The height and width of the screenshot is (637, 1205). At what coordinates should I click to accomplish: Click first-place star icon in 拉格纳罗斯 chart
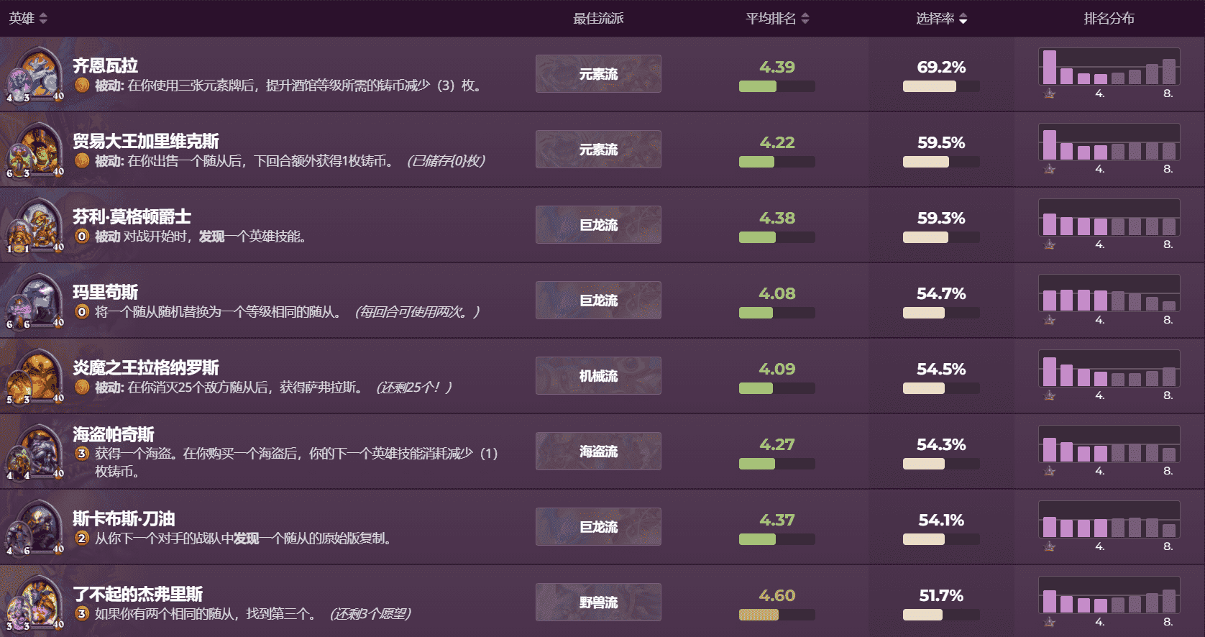pos(1050,395)
